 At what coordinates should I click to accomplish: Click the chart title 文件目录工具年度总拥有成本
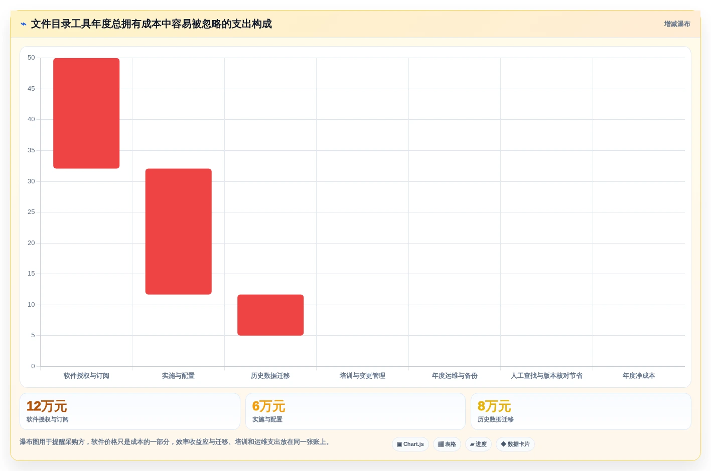(x=152, y=24)
